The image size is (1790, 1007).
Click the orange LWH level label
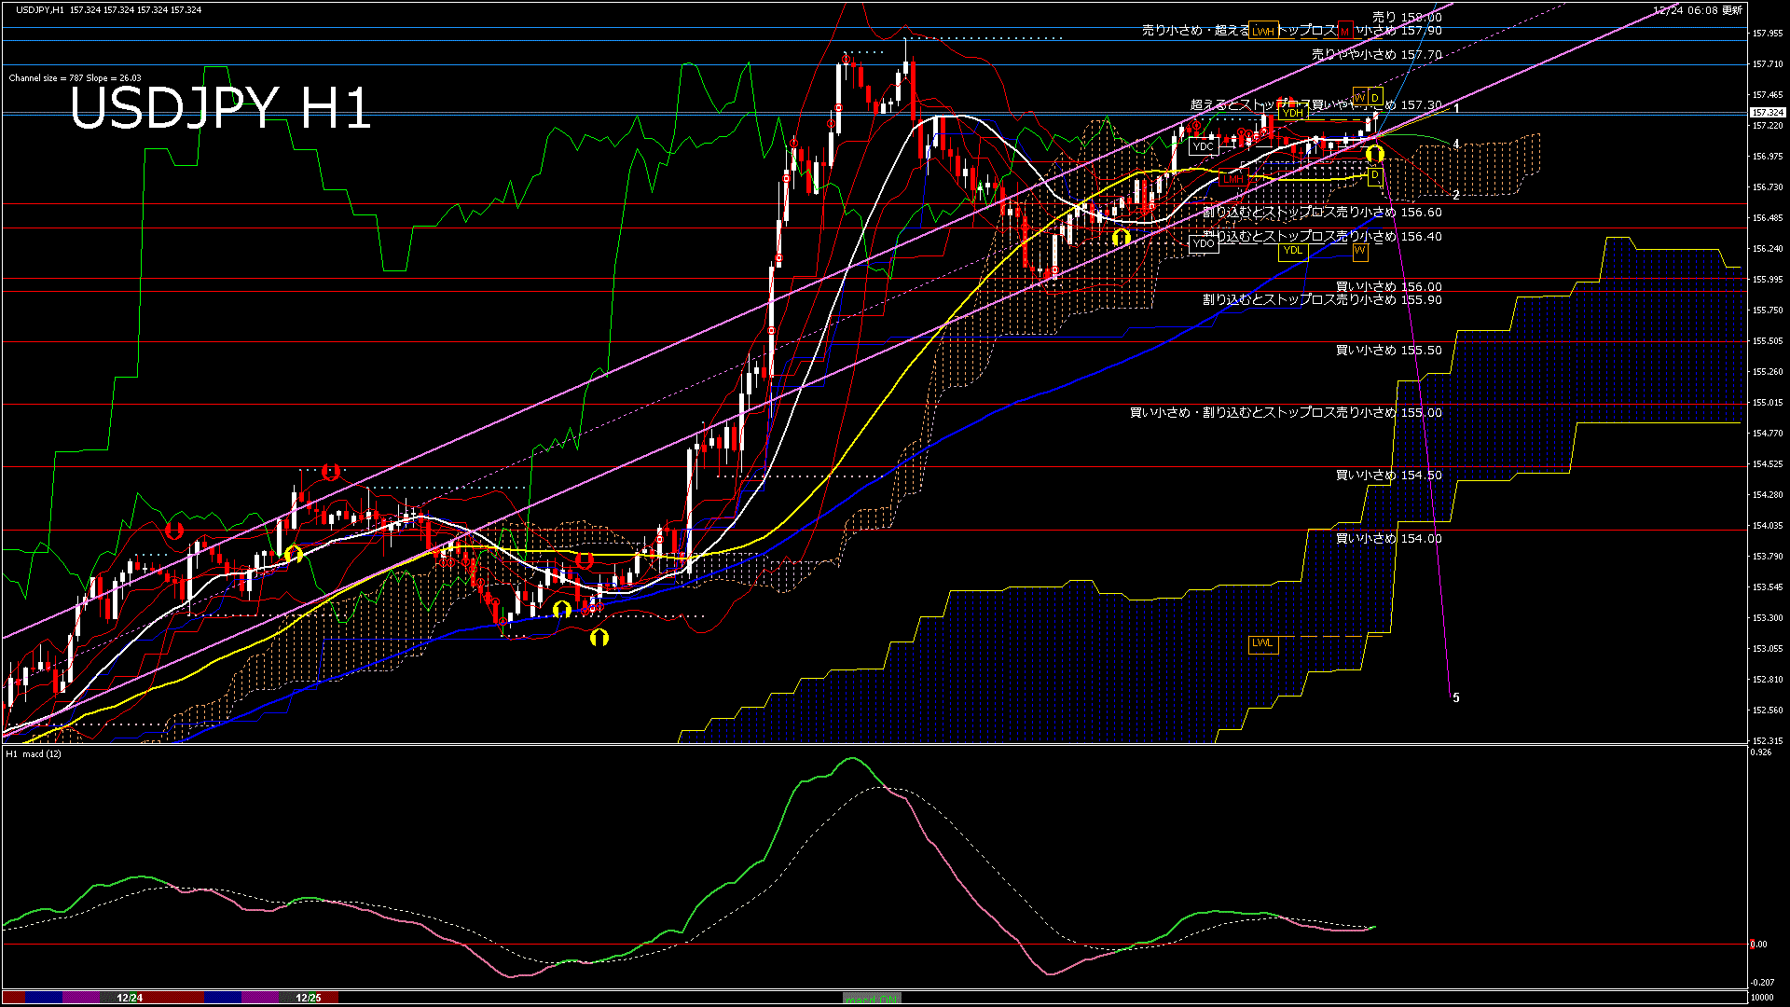[x=1263, y=31]
